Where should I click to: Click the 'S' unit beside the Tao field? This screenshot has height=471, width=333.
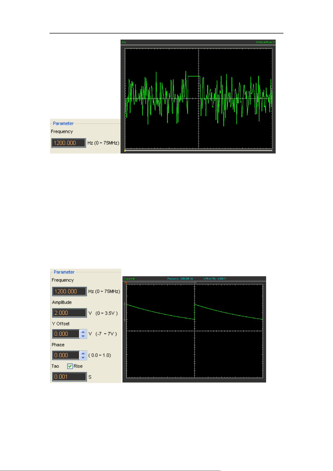pyautogui.click(x=90, y=377)
